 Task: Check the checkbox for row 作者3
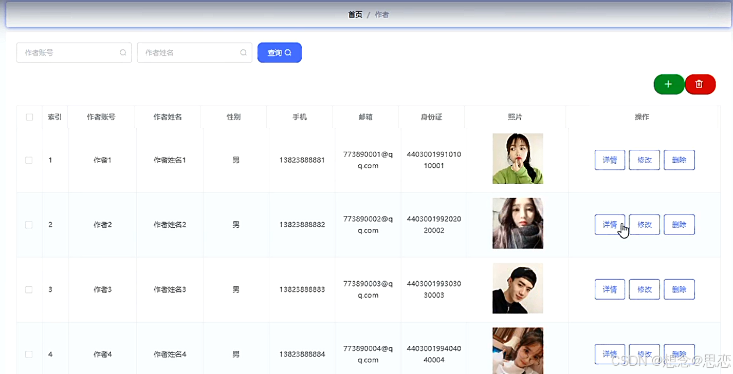coord(29,289)
